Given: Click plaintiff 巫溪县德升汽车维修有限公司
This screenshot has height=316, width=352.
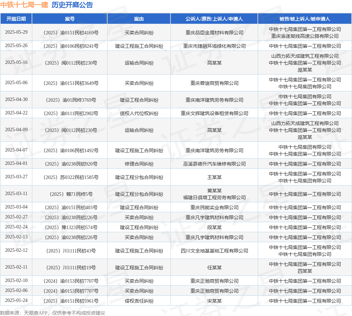Looking at the screenshot, I should tap(214, 164).
